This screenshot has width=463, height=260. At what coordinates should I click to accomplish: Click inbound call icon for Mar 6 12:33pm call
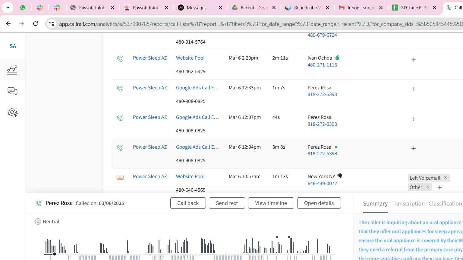pos(120,88)
